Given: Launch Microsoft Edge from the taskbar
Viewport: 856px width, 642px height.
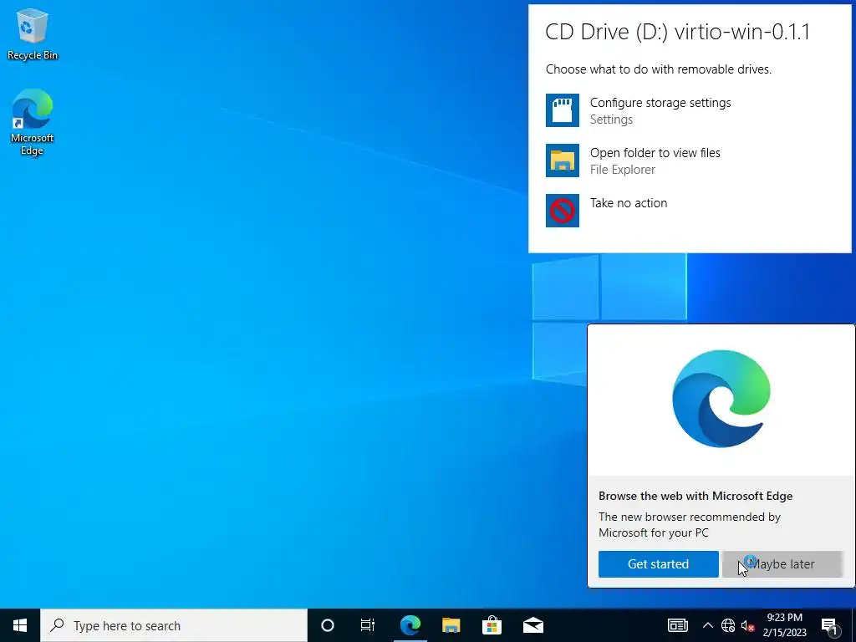Looking at the screenshot, I should [x=410, y=625].
